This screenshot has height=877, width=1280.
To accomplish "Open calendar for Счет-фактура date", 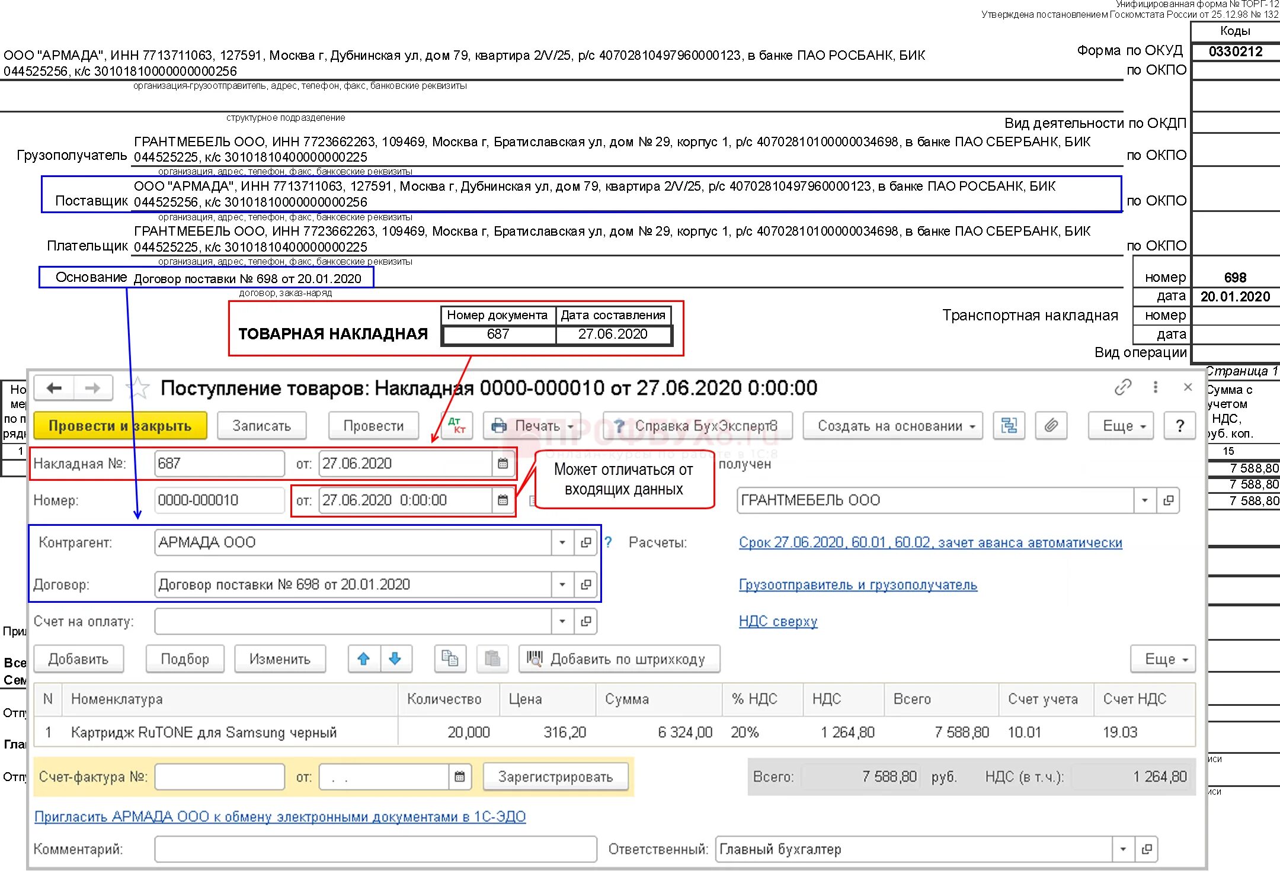I will click(459, 777).
